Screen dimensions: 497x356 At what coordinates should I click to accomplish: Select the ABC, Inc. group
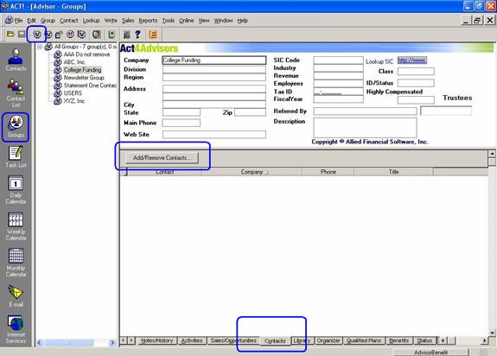click(x=74, y=62)
